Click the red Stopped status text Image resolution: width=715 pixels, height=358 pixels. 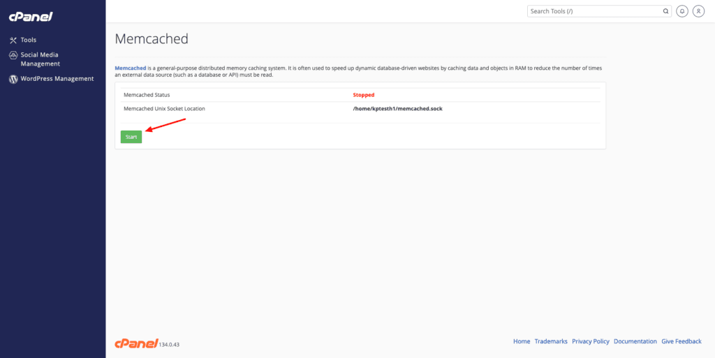363,95
